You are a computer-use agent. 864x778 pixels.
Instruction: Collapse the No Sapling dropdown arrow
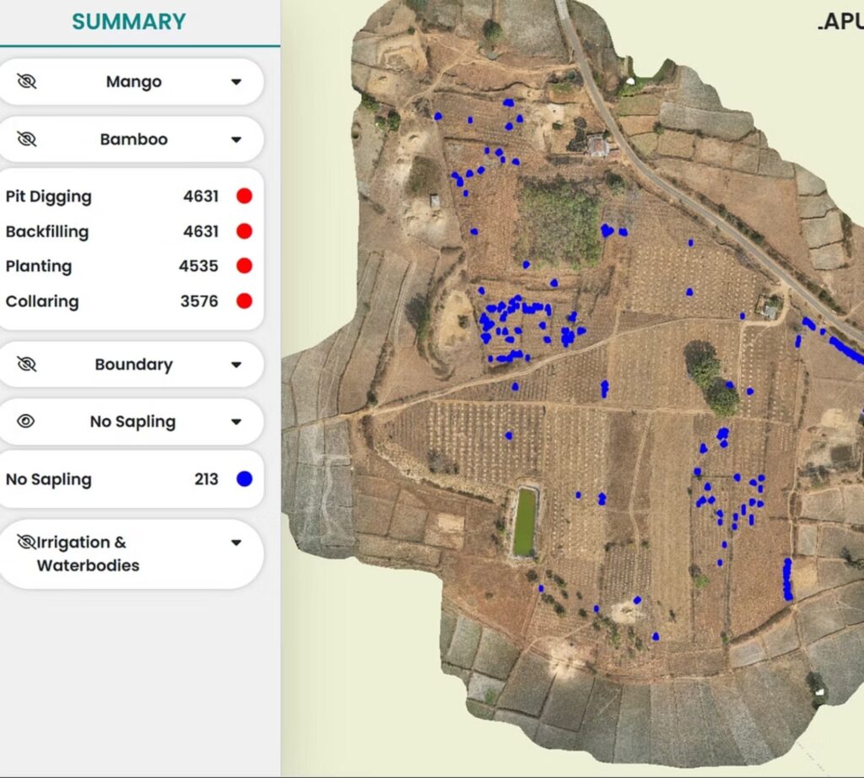236,422
